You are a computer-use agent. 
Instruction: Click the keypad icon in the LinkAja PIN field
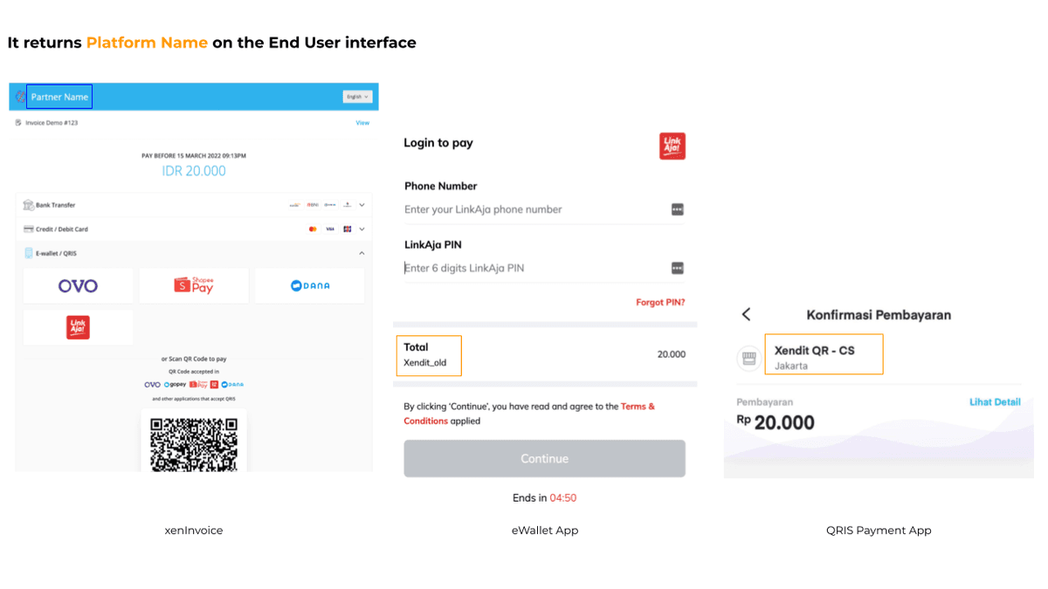tap(677, 268)
